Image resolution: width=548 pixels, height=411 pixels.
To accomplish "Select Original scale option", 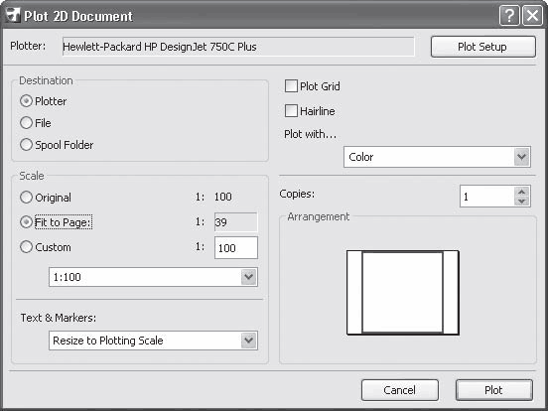I will coord(26,198).
